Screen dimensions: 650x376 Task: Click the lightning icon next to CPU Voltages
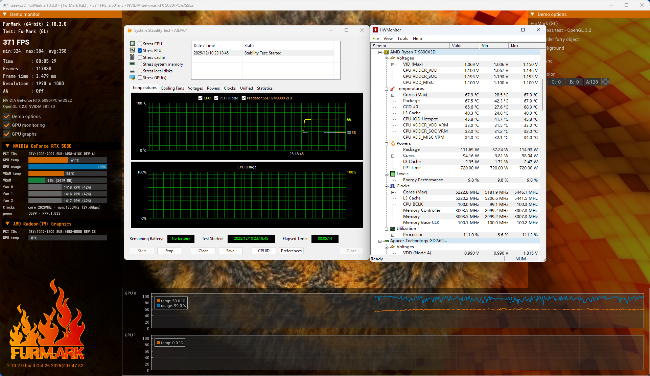tap(393, 58)
